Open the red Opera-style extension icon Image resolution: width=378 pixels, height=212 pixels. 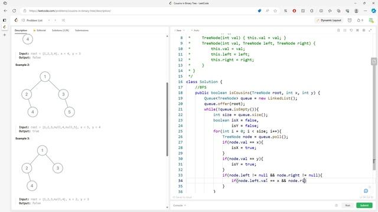tap(294, 11)
